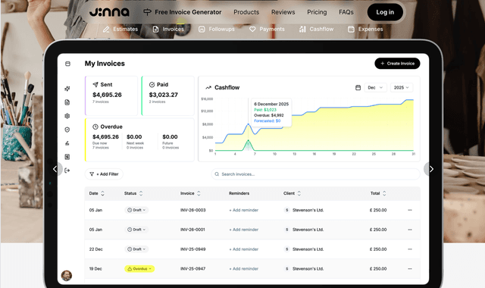The image size is (485, 288).
Task: Click Stevenson's Ltd. in INV-26-0001 row
Action: coord(308,230)
